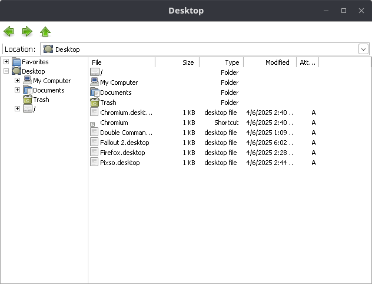Select the / drive icon in file list
This screenshot has height=284, width=372.
[x=95, y=72]
